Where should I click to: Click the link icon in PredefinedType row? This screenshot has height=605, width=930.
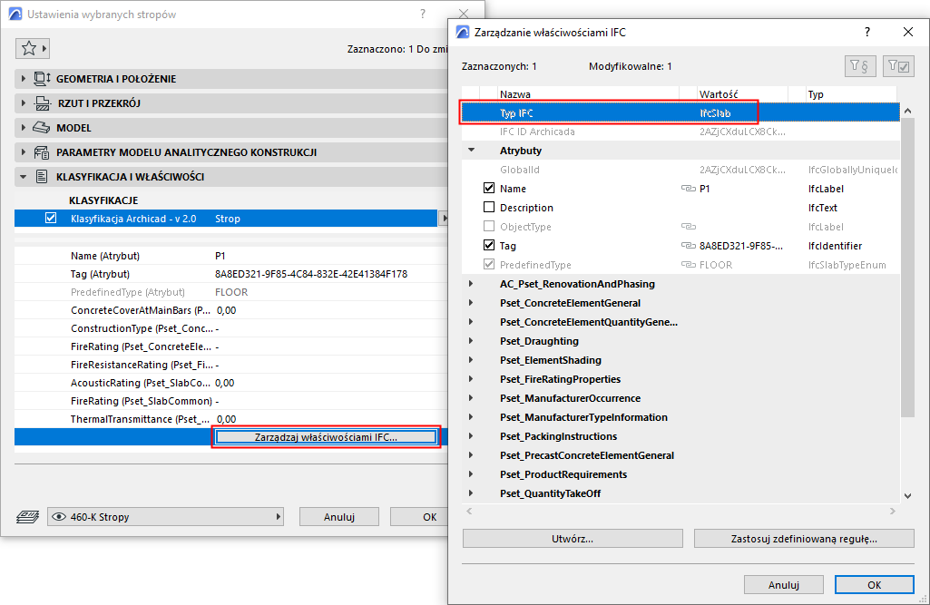coord(688,265)
